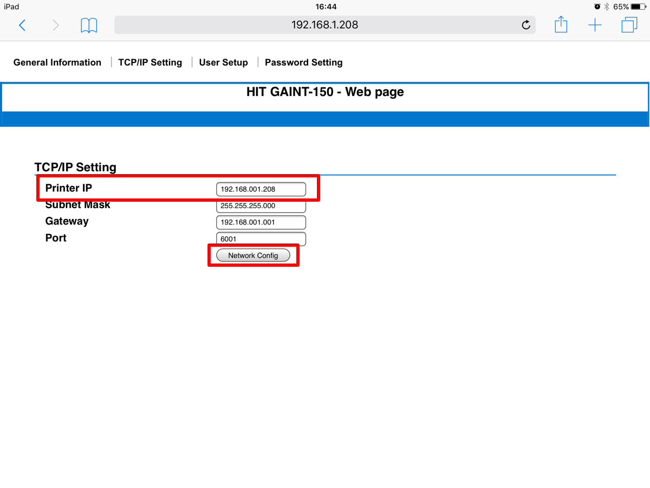The image size is (650, 488).
Task: Open the Password Setting page
Action: 303,62
